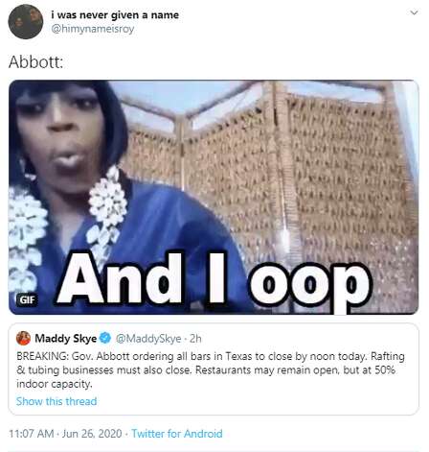Click the "Abbott:" tweet text
429x452 pixels.
click(x=35, y=62)
